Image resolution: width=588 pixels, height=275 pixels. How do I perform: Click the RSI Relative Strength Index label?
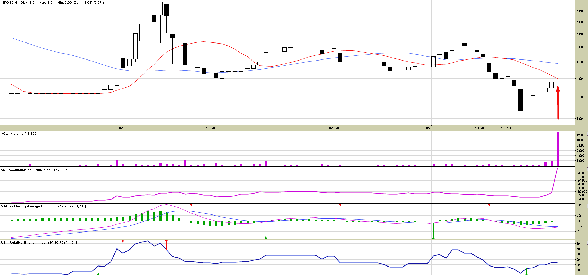coord(38,243)
